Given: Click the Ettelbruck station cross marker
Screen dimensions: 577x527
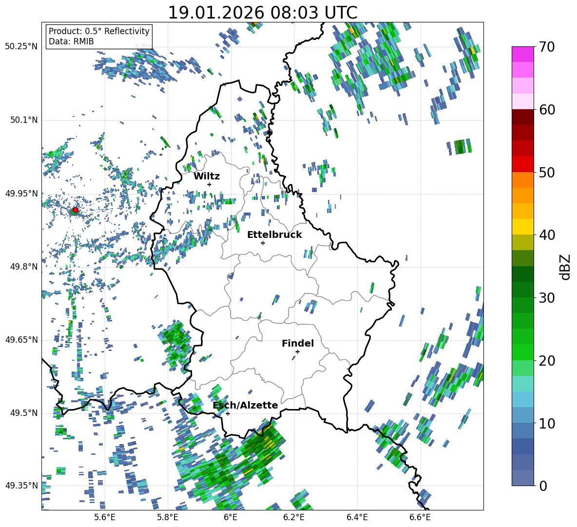Looking at the screenshot, I should tap(263, 243).
